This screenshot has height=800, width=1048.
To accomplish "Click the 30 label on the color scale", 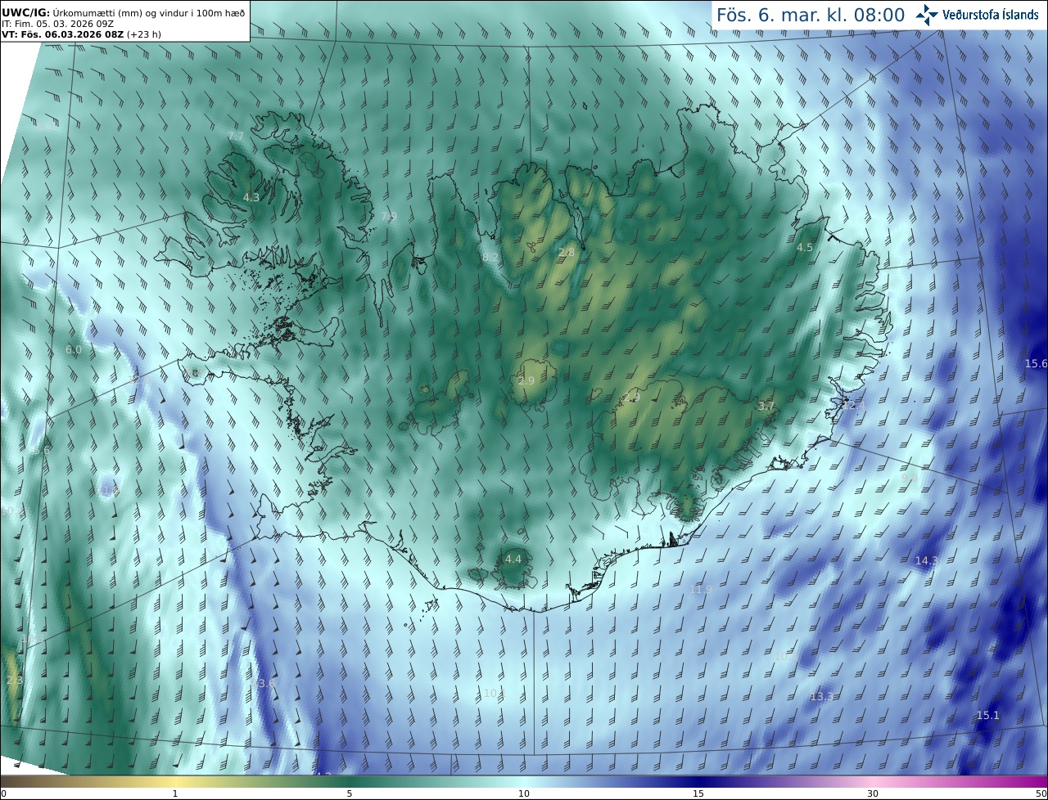I will [x=873, y=793].
